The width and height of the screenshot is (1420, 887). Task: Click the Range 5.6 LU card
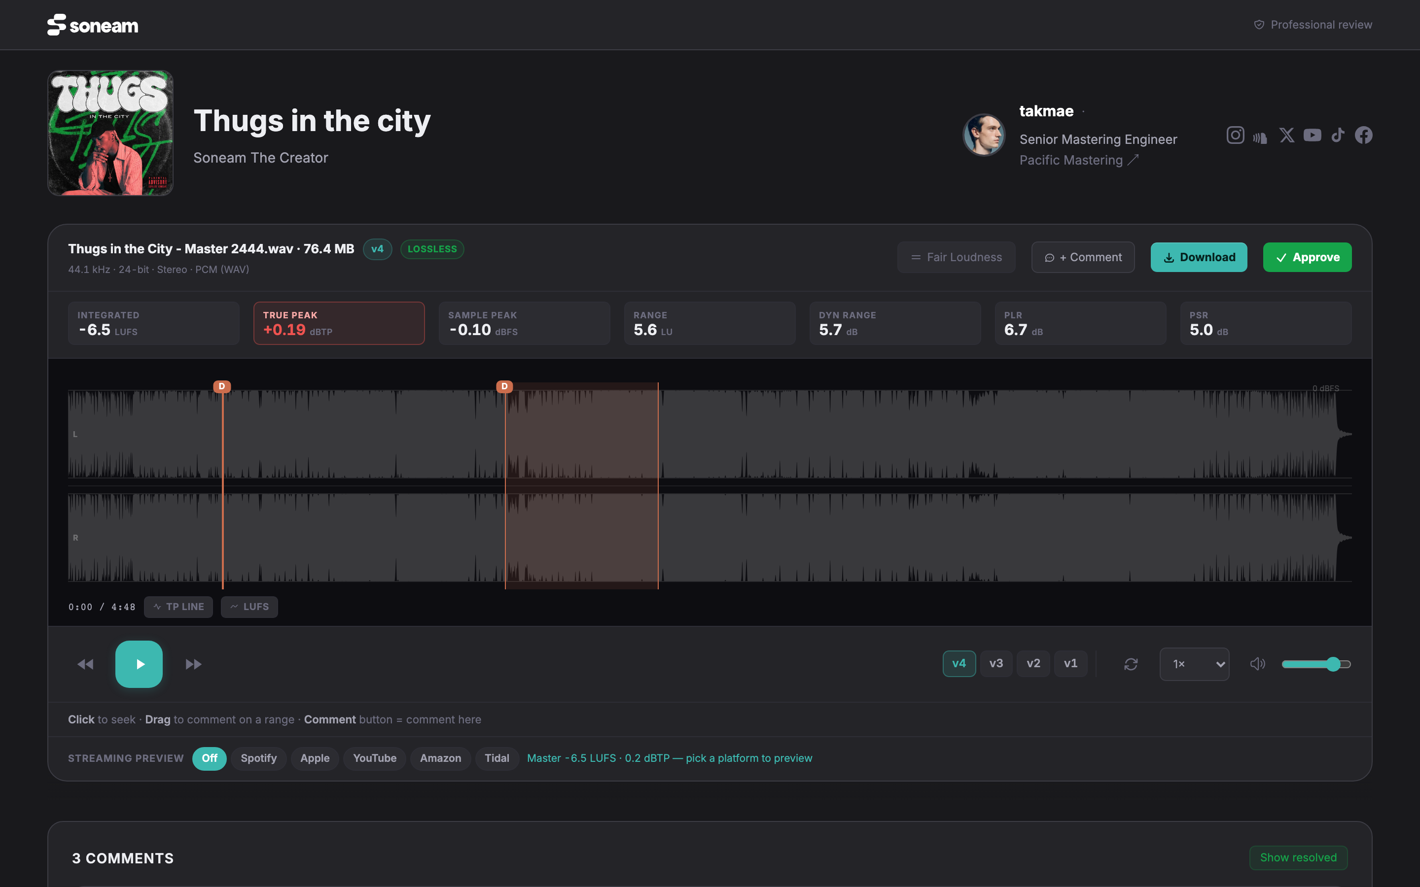tap(710, 323)
